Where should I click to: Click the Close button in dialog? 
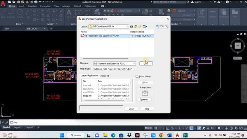point(131,109)
